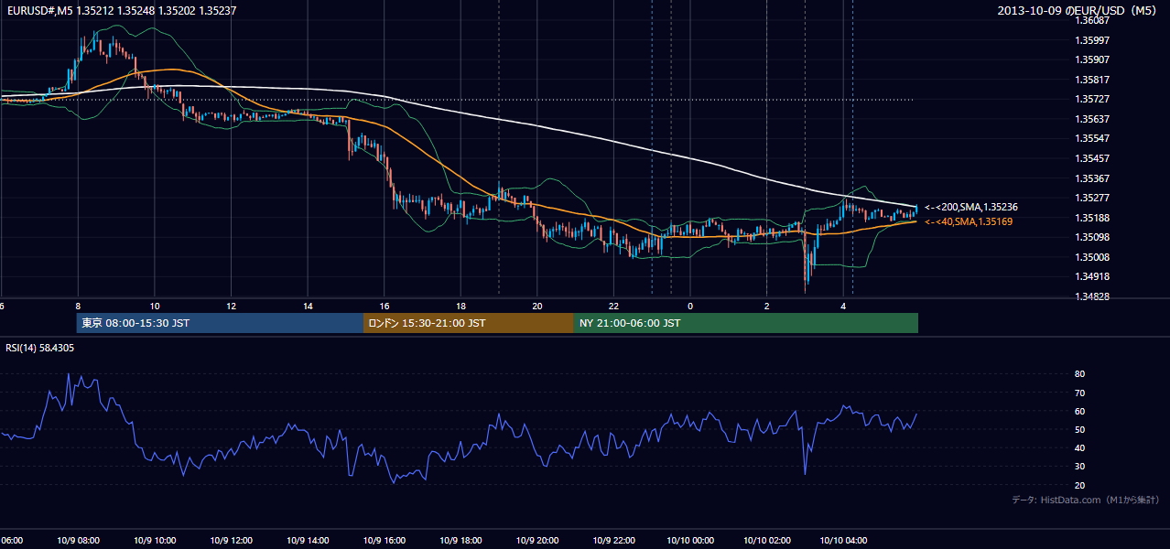Click price axis value 1.34918
The height and width of the screenshot is (549, 1170).
(x=1093, y=276)
